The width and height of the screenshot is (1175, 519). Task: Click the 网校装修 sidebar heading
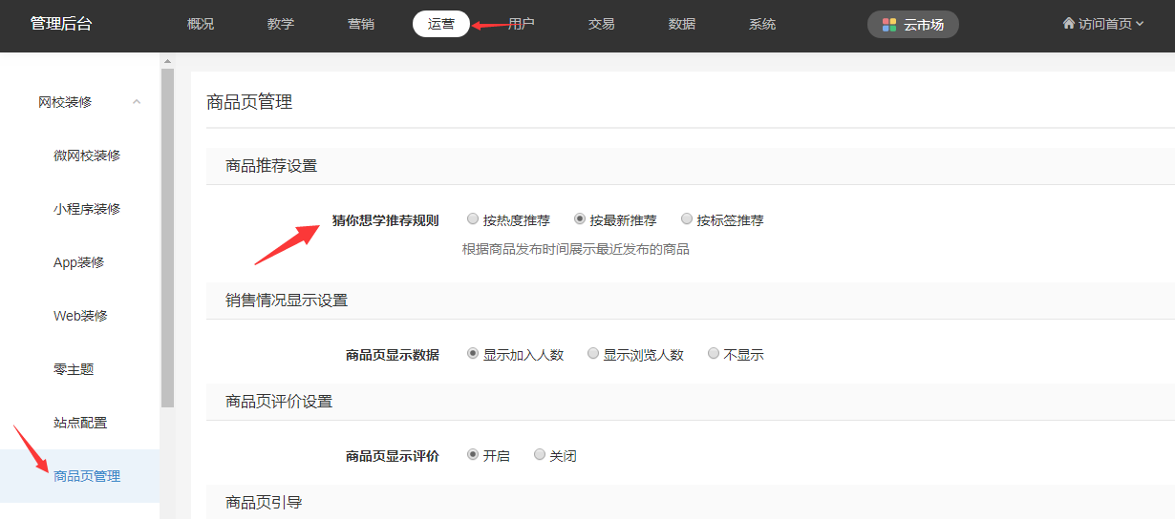pos(65,102)
